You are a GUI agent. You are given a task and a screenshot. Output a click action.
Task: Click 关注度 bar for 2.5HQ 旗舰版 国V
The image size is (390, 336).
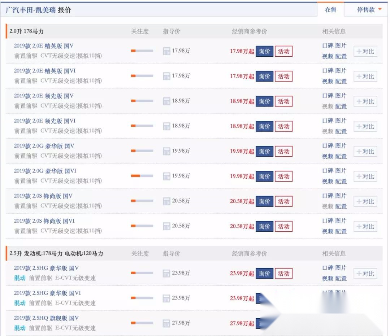[x=142, y=323]
